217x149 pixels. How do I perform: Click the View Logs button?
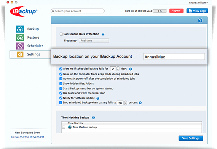197,11
